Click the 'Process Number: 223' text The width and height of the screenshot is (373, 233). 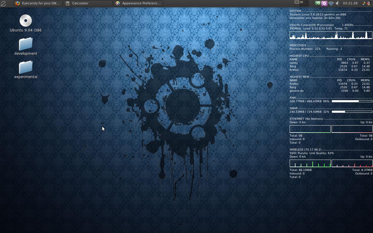point(305,49)
